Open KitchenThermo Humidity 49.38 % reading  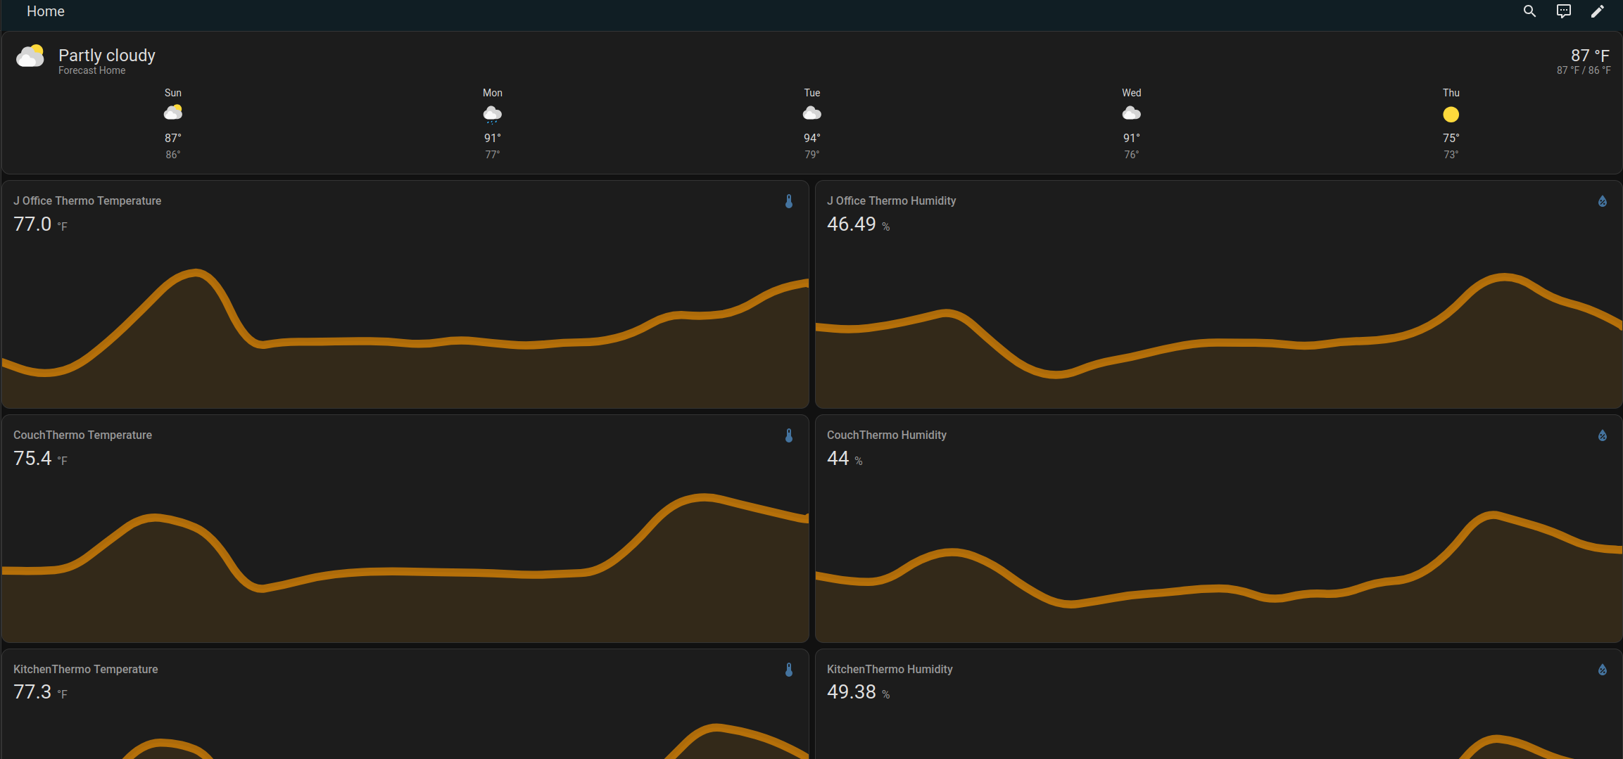[x=858, y=692]
